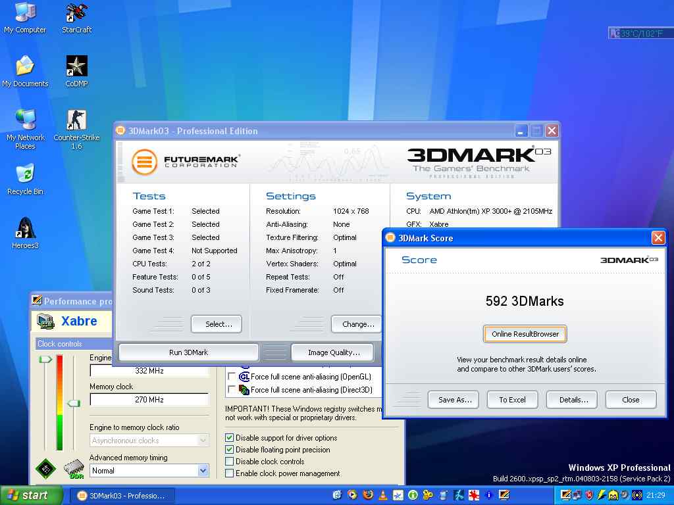Toggle Force full scene anti-aliasing (OpenGL) checkbox
The image size is (674, 505).
[x=231, y=377]
